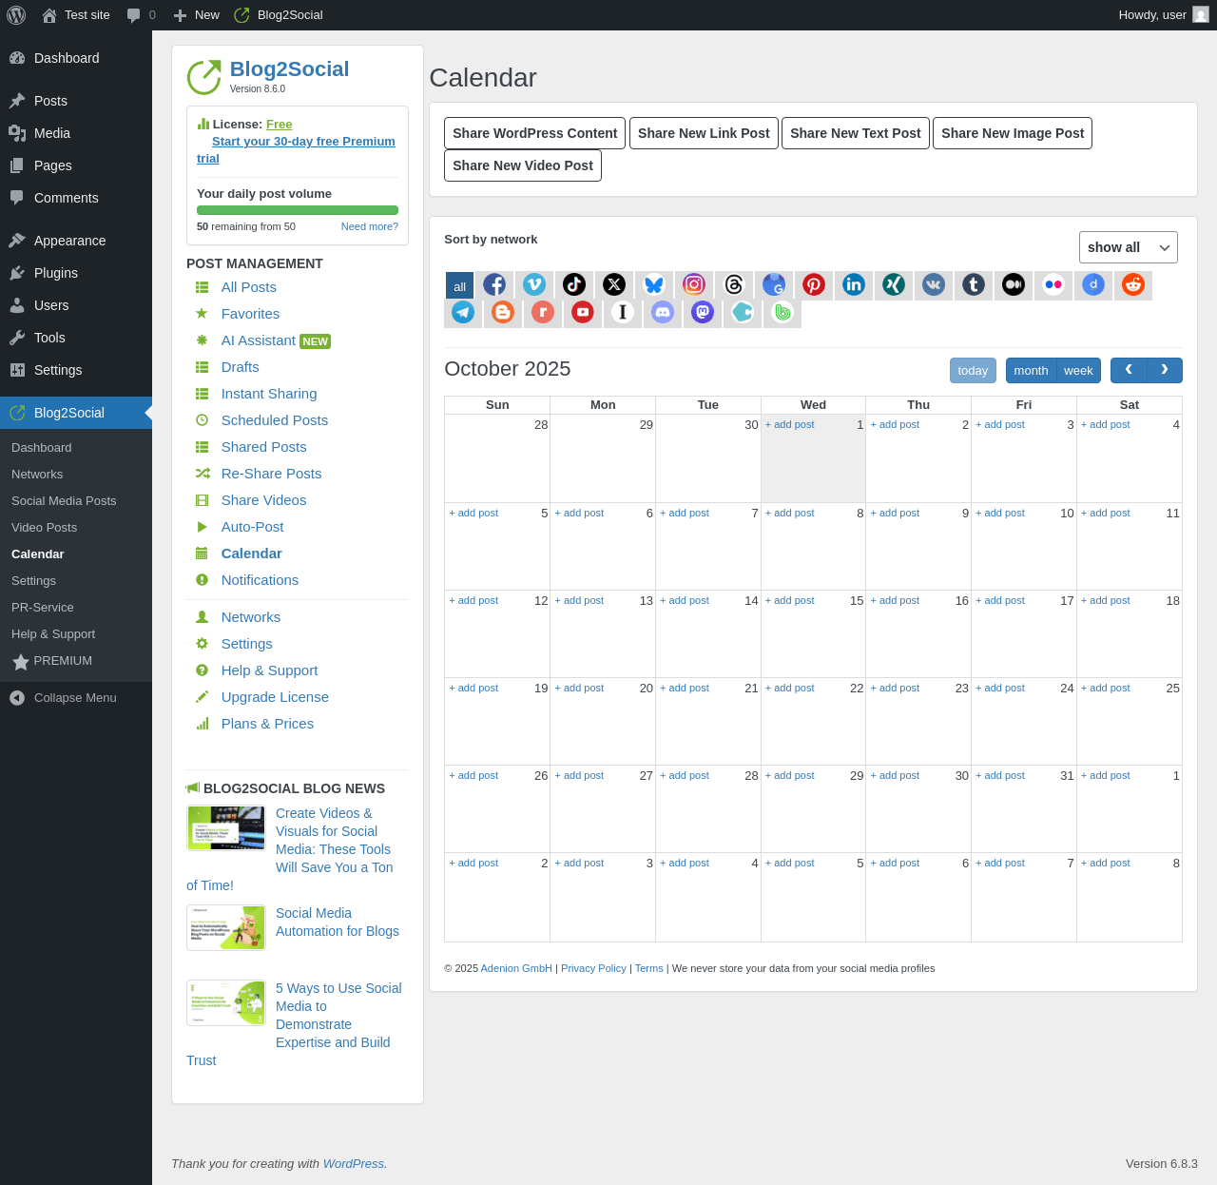Filter calendar by Vimeo network
The height and width of the screenshot is (1185, 1217).
[x=534, y=284]
